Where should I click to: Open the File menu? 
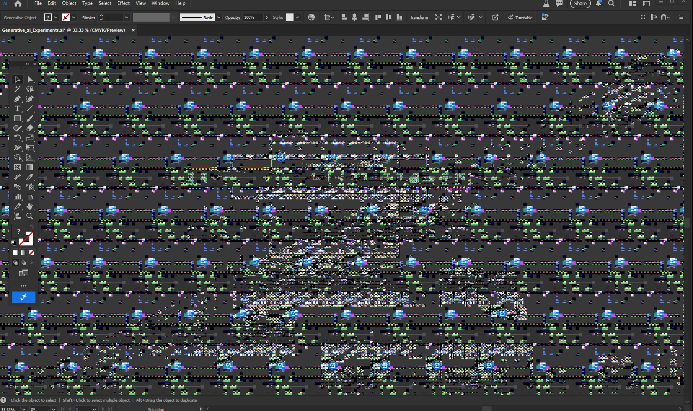(x=38, y=3)
